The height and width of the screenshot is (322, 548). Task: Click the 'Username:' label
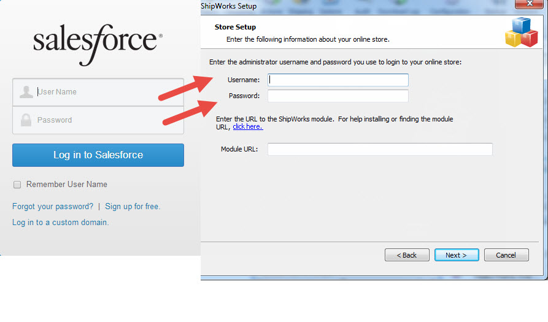click(244, 80)
